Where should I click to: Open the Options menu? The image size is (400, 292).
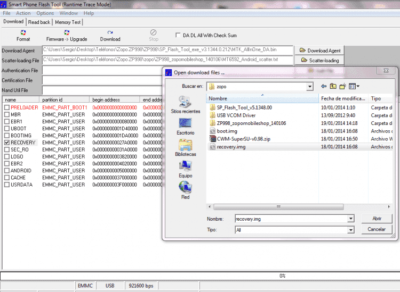click(45, 13)
